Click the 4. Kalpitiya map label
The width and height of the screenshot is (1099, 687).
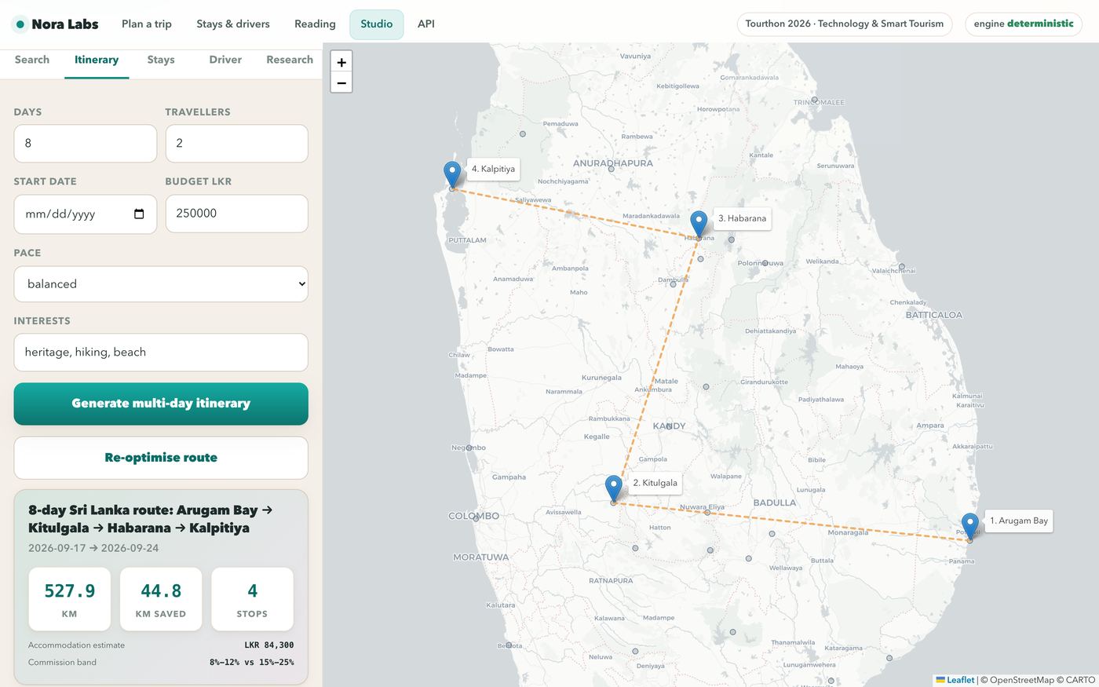click(493, 169)
